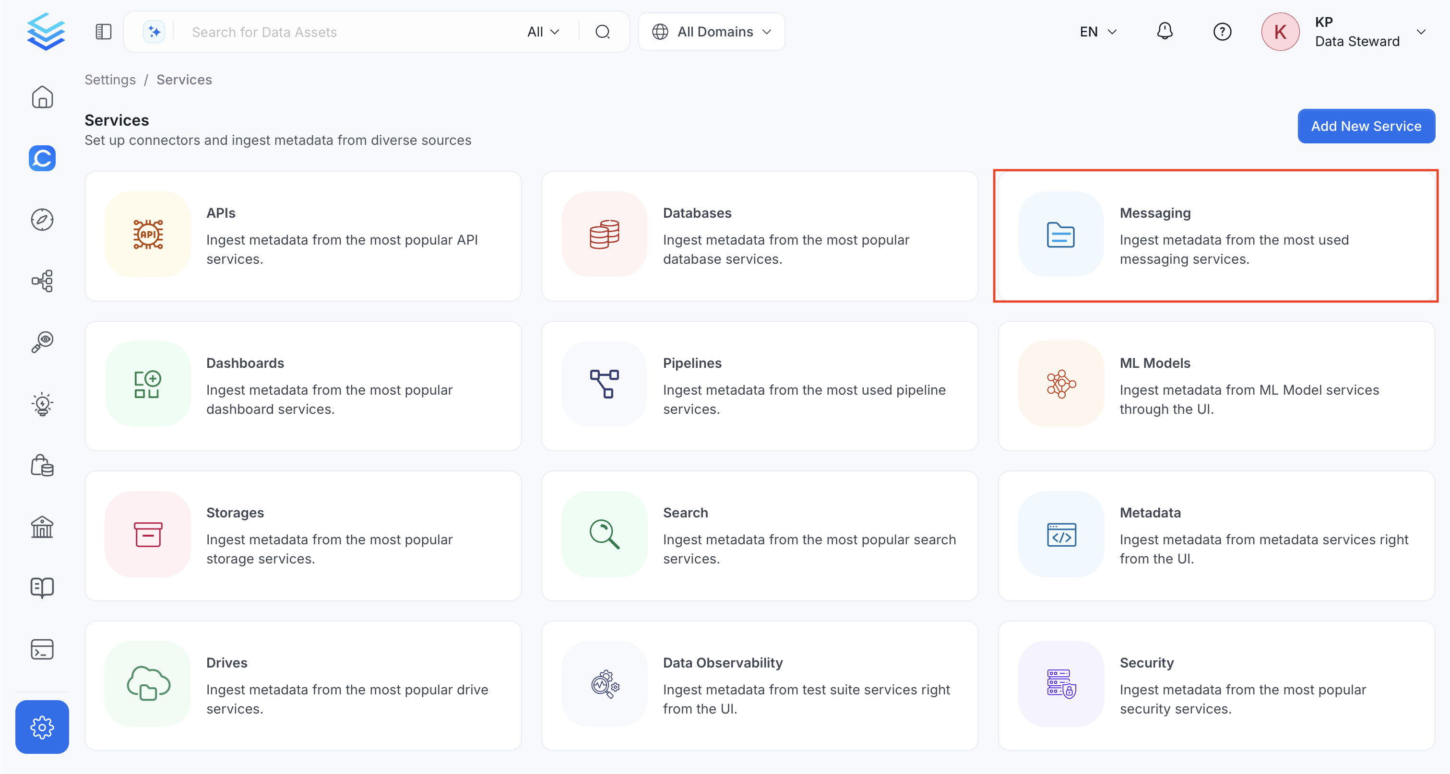
Task: Open the Metadata card title
Action: [x=1150, y=513]
